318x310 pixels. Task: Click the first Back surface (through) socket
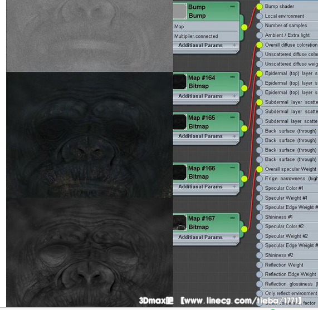(260, 131)
